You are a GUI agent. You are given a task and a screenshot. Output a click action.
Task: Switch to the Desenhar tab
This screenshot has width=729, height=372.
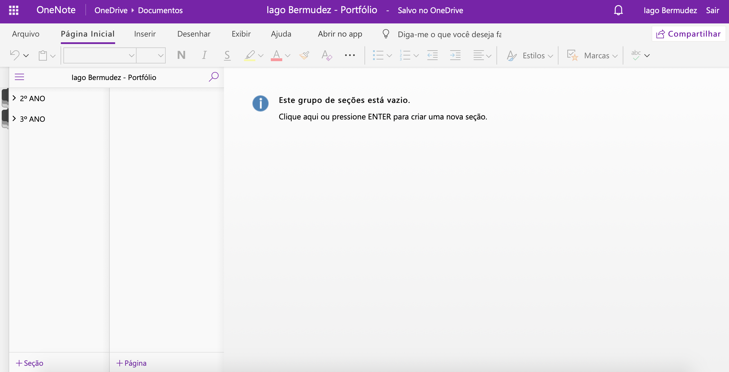[x=194, y=34]
